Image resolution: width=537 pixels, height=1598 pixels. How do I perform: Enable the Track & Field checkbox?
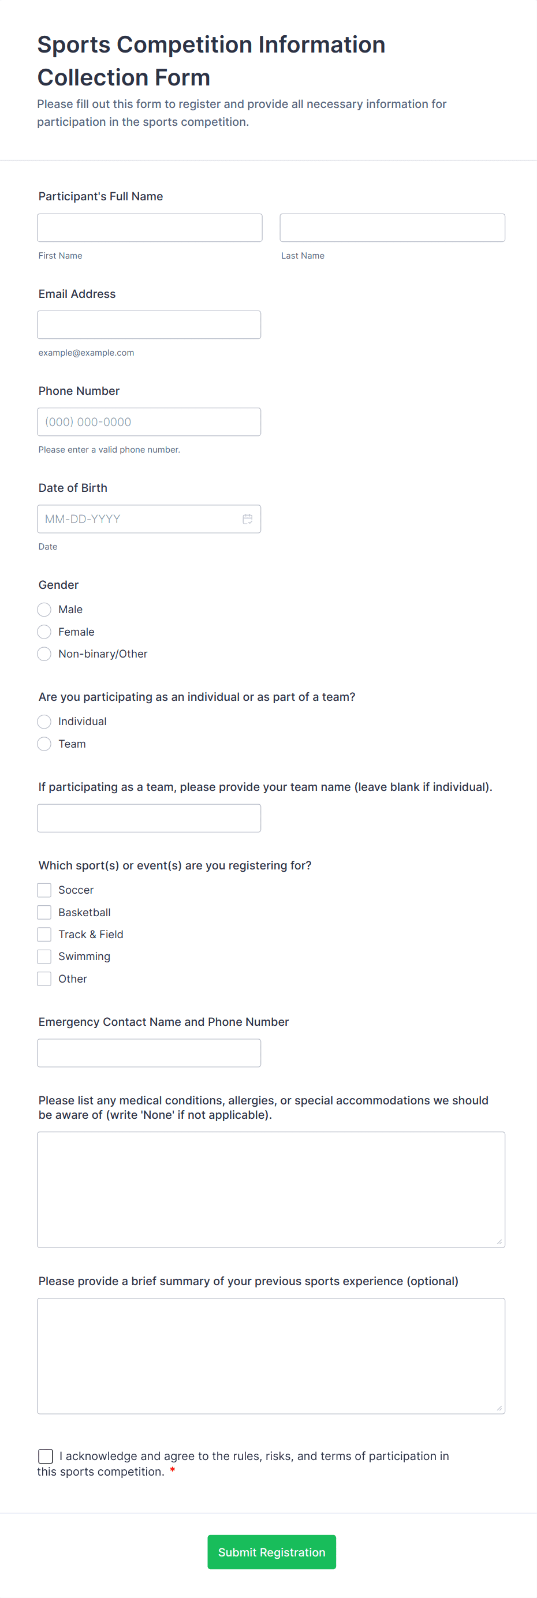[x=44, y=934]
